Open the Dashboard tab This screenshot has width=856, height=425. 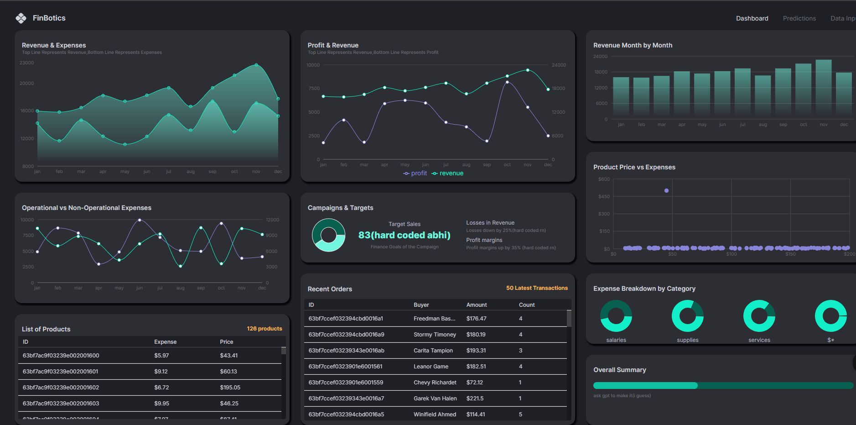[752, 18]
